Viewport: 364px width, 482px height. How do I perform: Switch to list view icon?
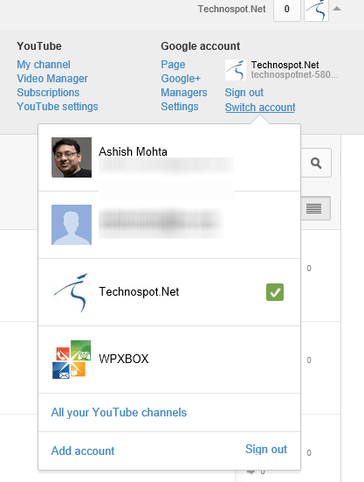pyautogui.click(x=315, y=208)
